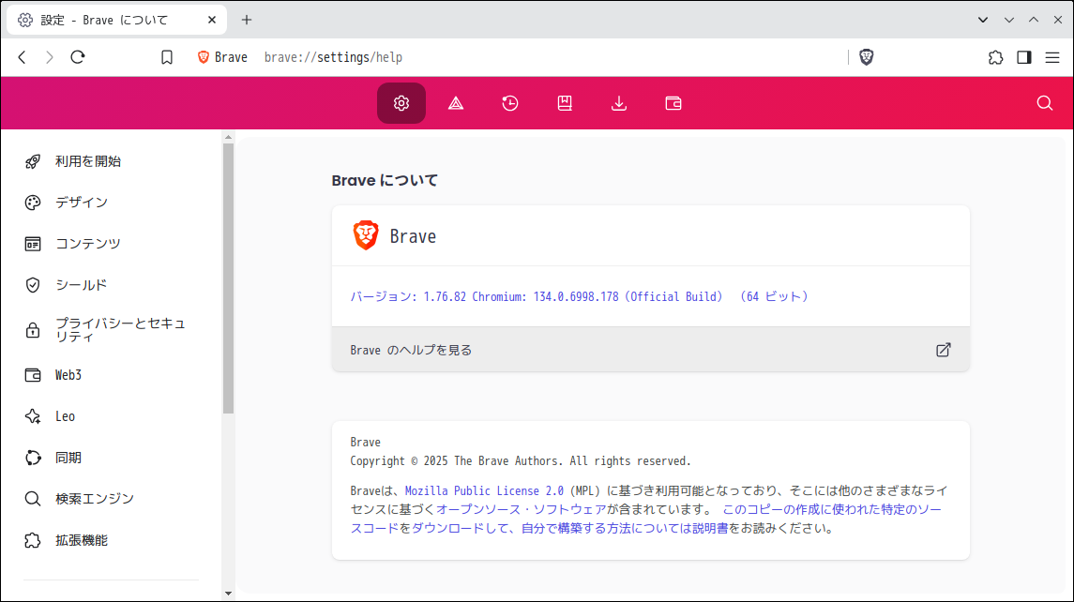Open a new tab with the plus button
This screenshot has height=602, width=1074.
click(x=247, y=20)
